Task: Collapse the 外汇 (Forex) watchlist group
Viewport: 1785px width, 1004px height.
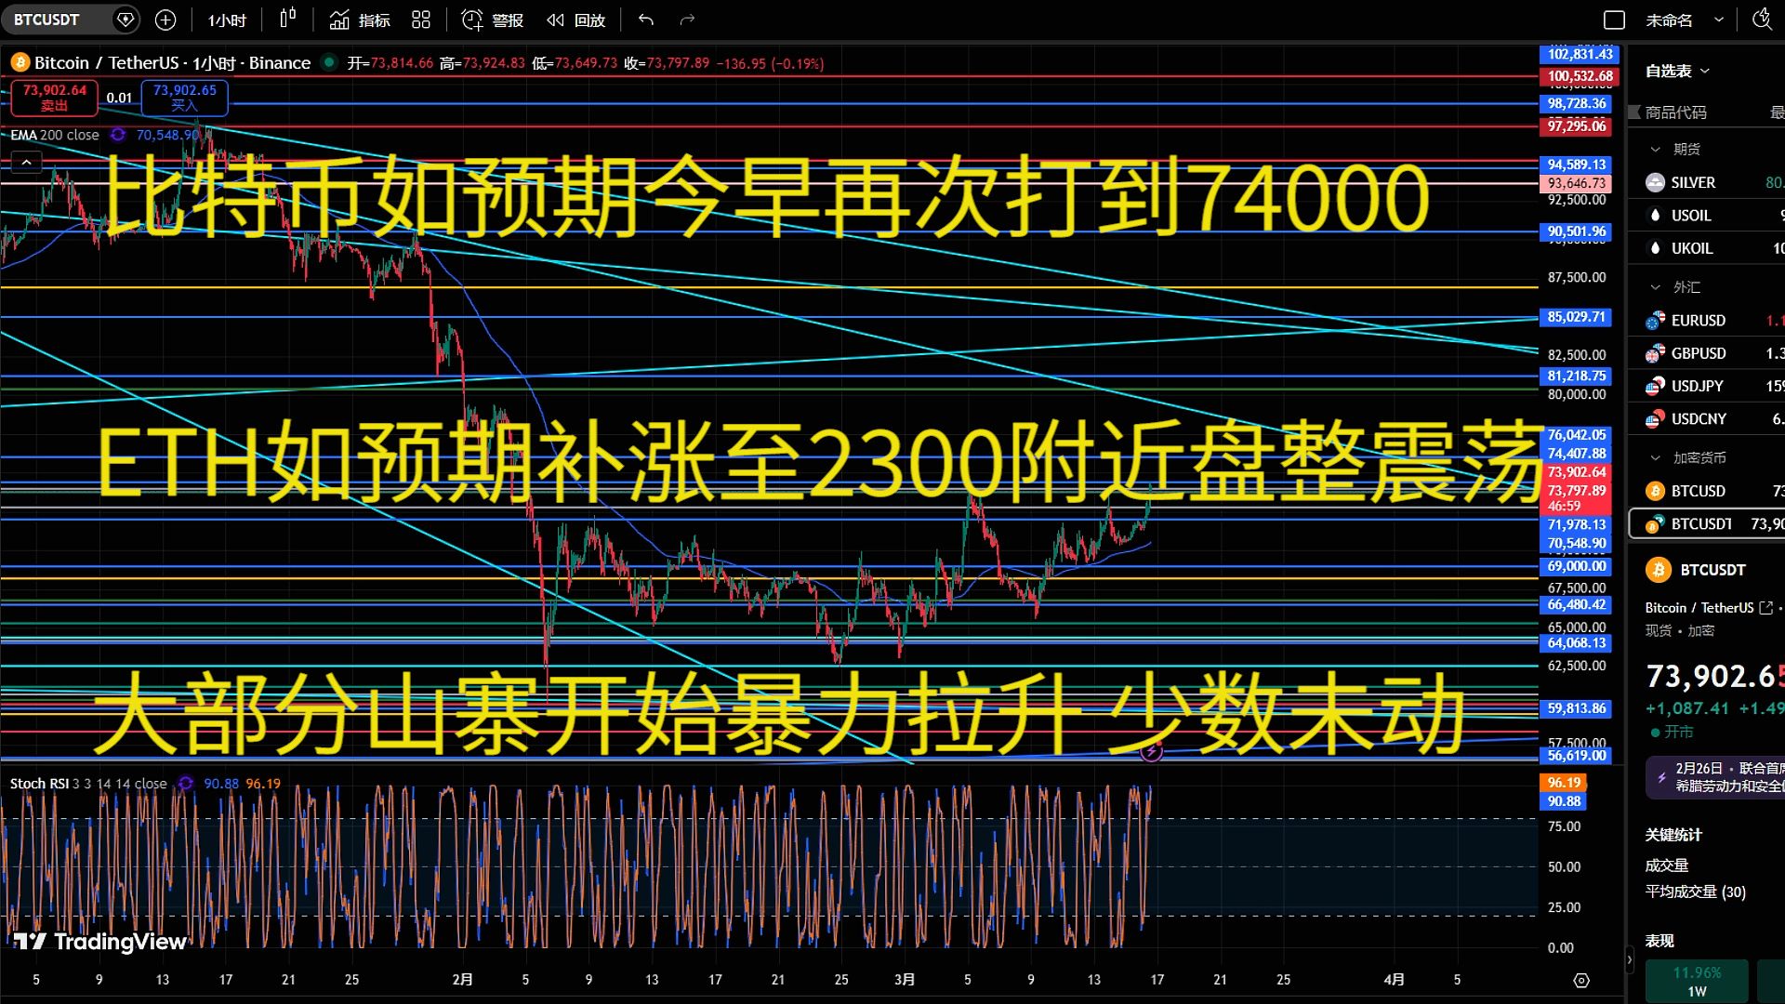Action: click(x=1657, y=286)
